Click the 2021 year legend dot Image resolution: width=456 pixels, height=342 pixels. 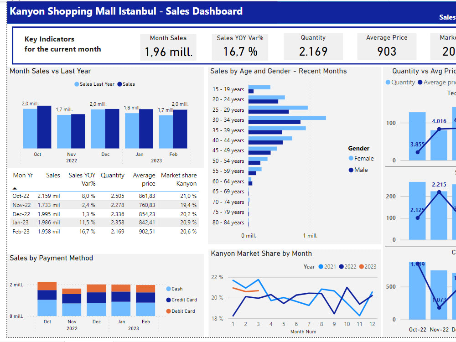tap(321, 267)
